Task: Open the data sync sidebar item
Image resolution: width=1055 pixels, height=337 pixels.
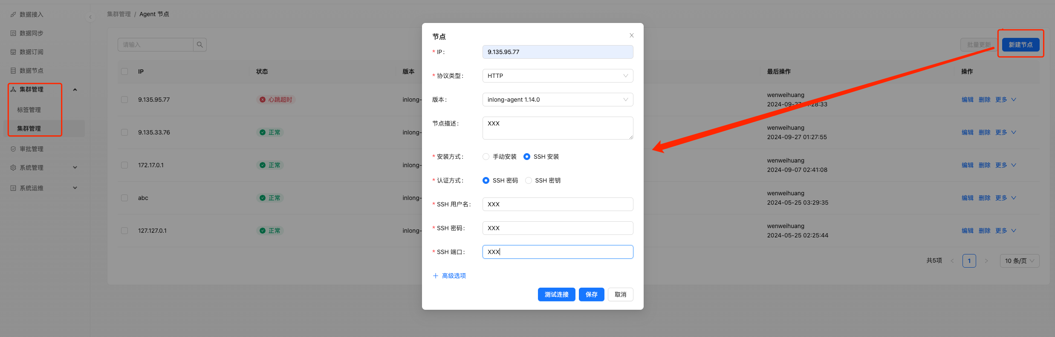Action: (x=31, y=33)
